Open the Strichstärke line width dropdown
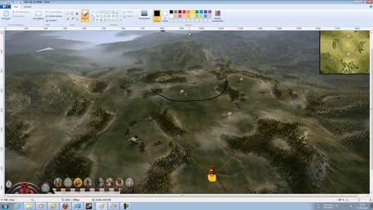Image resolution: width=373 pixels, height=210 pixels. click(x=145, y=16)
